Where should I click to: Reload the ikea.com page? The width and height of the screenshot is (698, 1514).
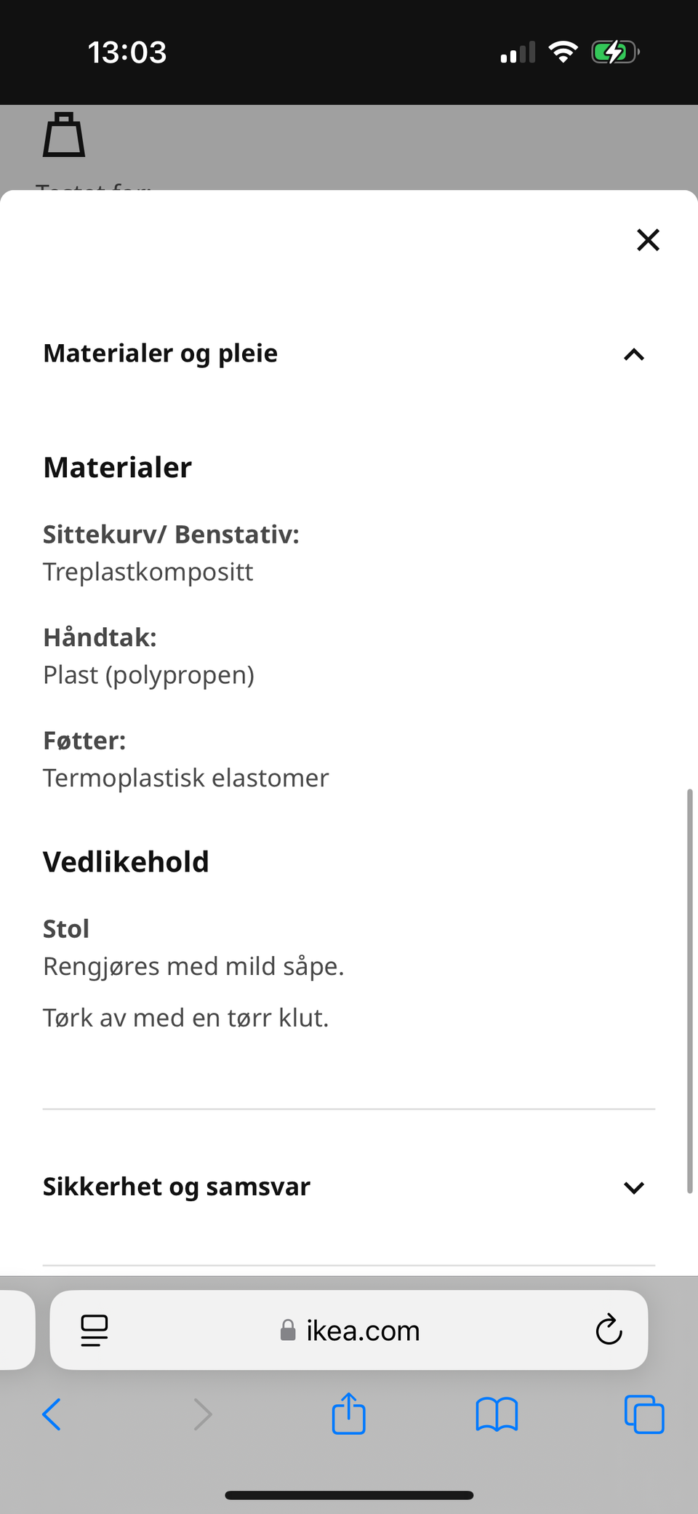pyautogui.click(x=608, y=1330)
